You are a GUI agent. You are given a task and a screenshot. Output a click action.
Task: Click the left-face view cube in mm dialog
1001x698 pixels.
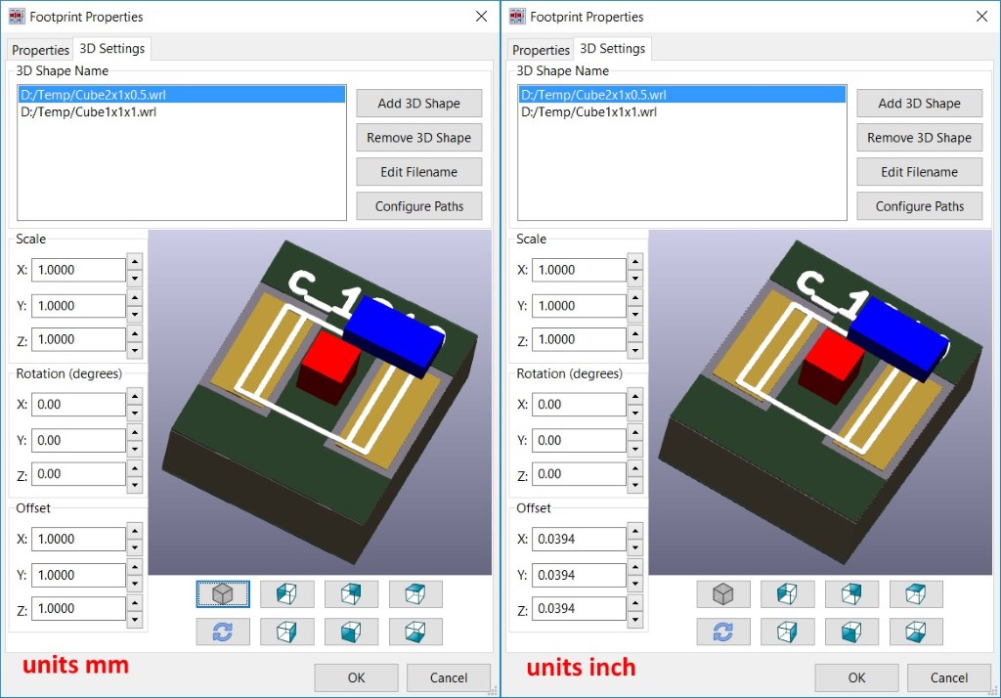pyautogui.click(x=287, y=593)
